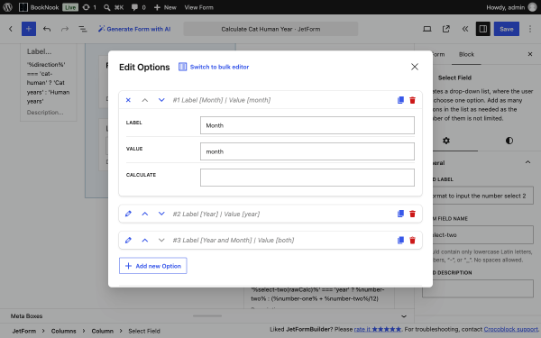
Task: Open the New content menu
Action: (165, 7)
